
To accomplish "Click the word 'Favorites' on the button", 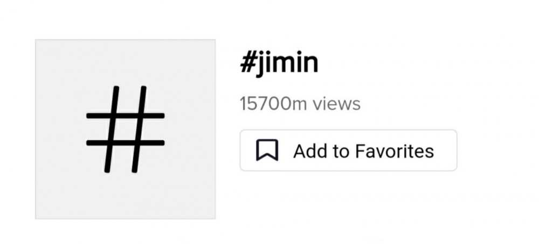I will (x=395, y=151).
